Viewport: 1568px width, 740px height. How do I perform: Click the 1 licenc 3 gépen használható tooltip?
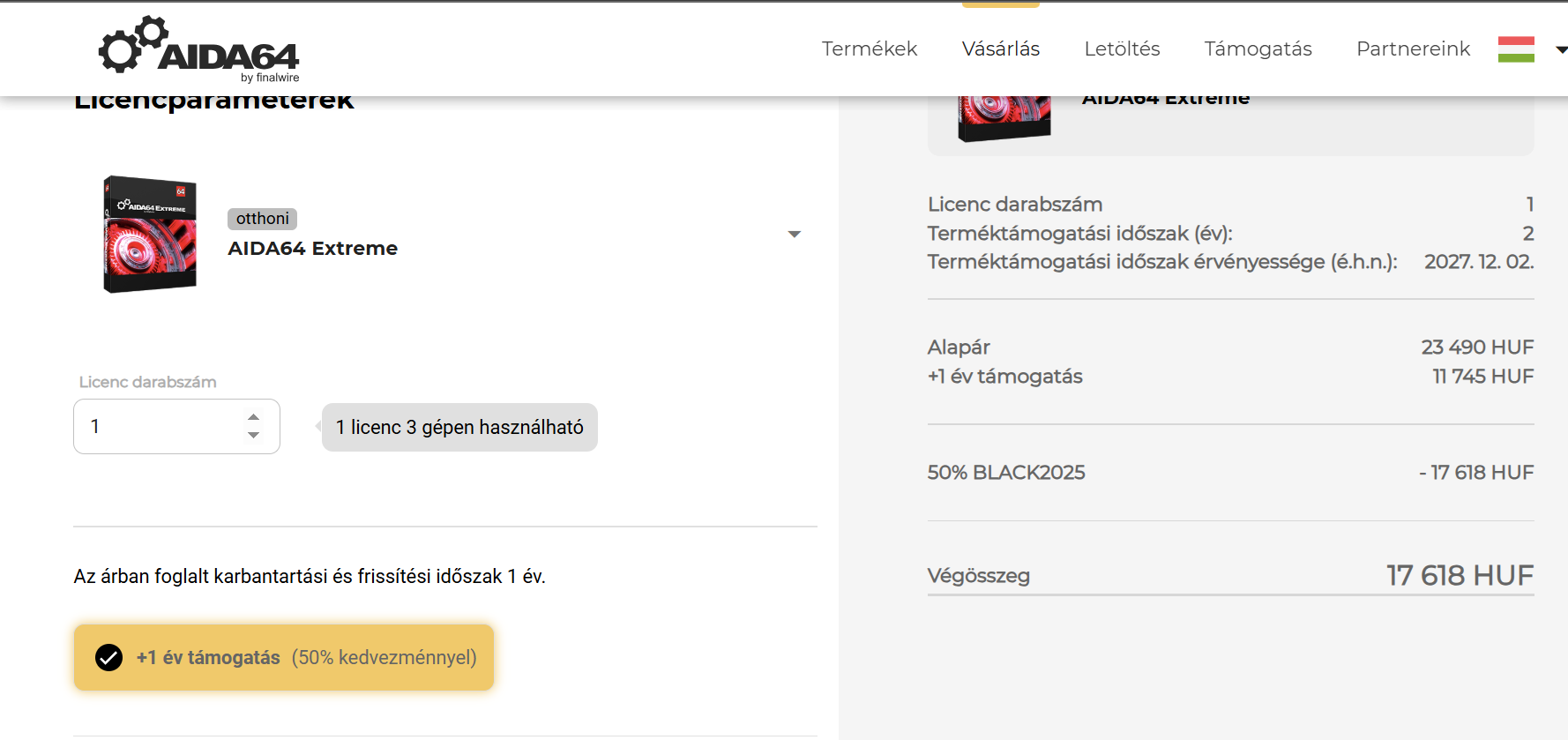pos(459,427)
